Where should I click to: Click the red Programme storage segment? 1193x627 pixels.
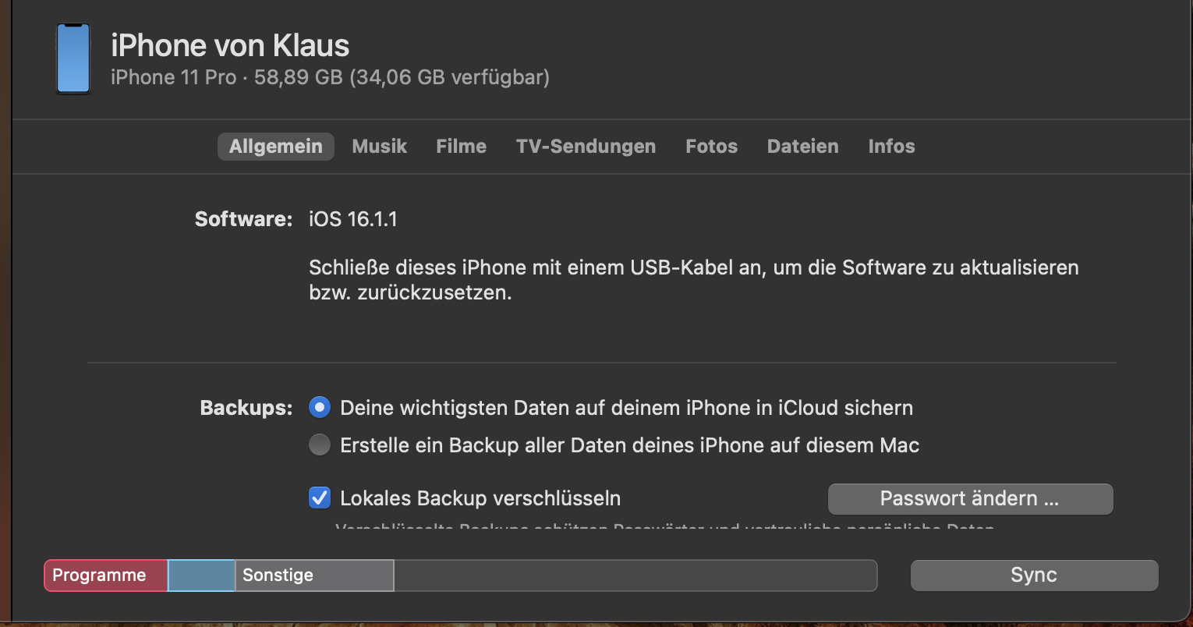click(105, 576)
